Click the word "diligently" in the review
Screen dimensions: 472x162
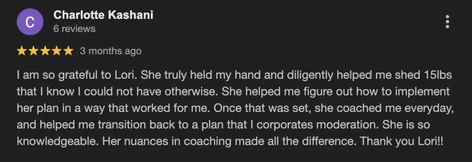point(310,75)
